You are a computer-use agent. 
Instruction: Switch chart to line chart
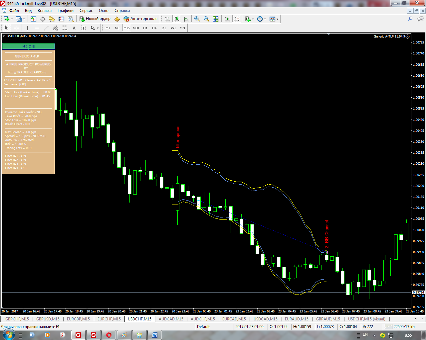[186, 19]
